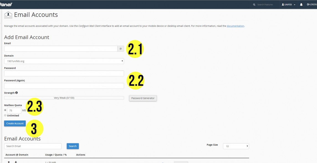The width and height of the screenshot is (317, 163).
Task: Expand the Page Size dropdown
Action: (236, 146)
